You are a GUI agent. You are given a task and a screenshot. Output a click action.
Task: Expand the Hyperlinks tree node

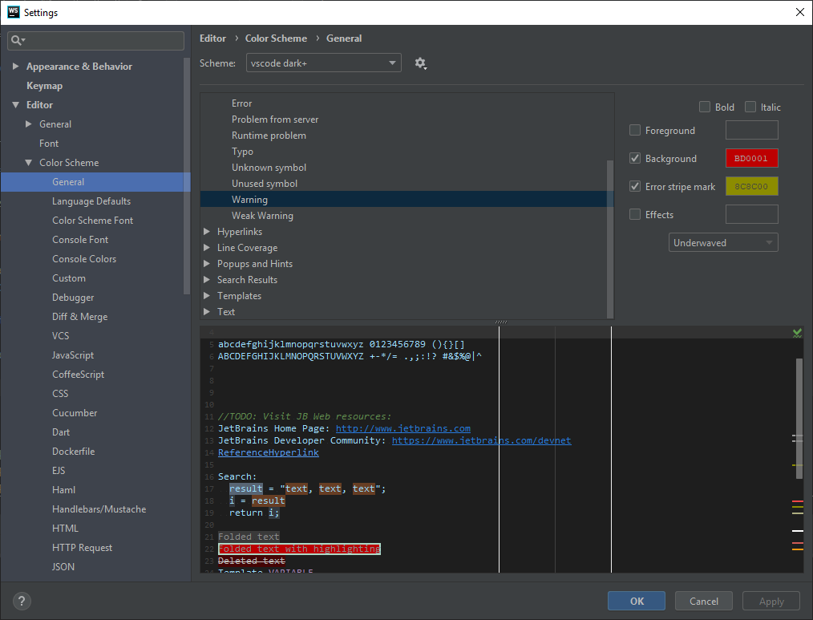click(207, 232)
